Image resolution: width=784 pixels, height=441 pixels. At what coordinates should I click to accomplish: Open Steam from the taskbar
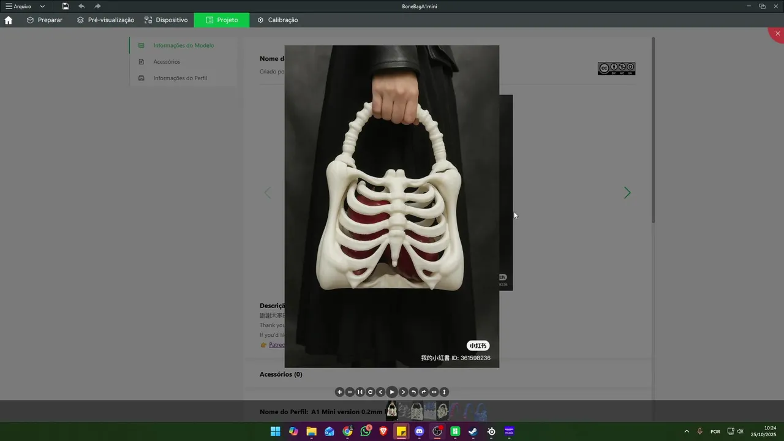point(473,431)
